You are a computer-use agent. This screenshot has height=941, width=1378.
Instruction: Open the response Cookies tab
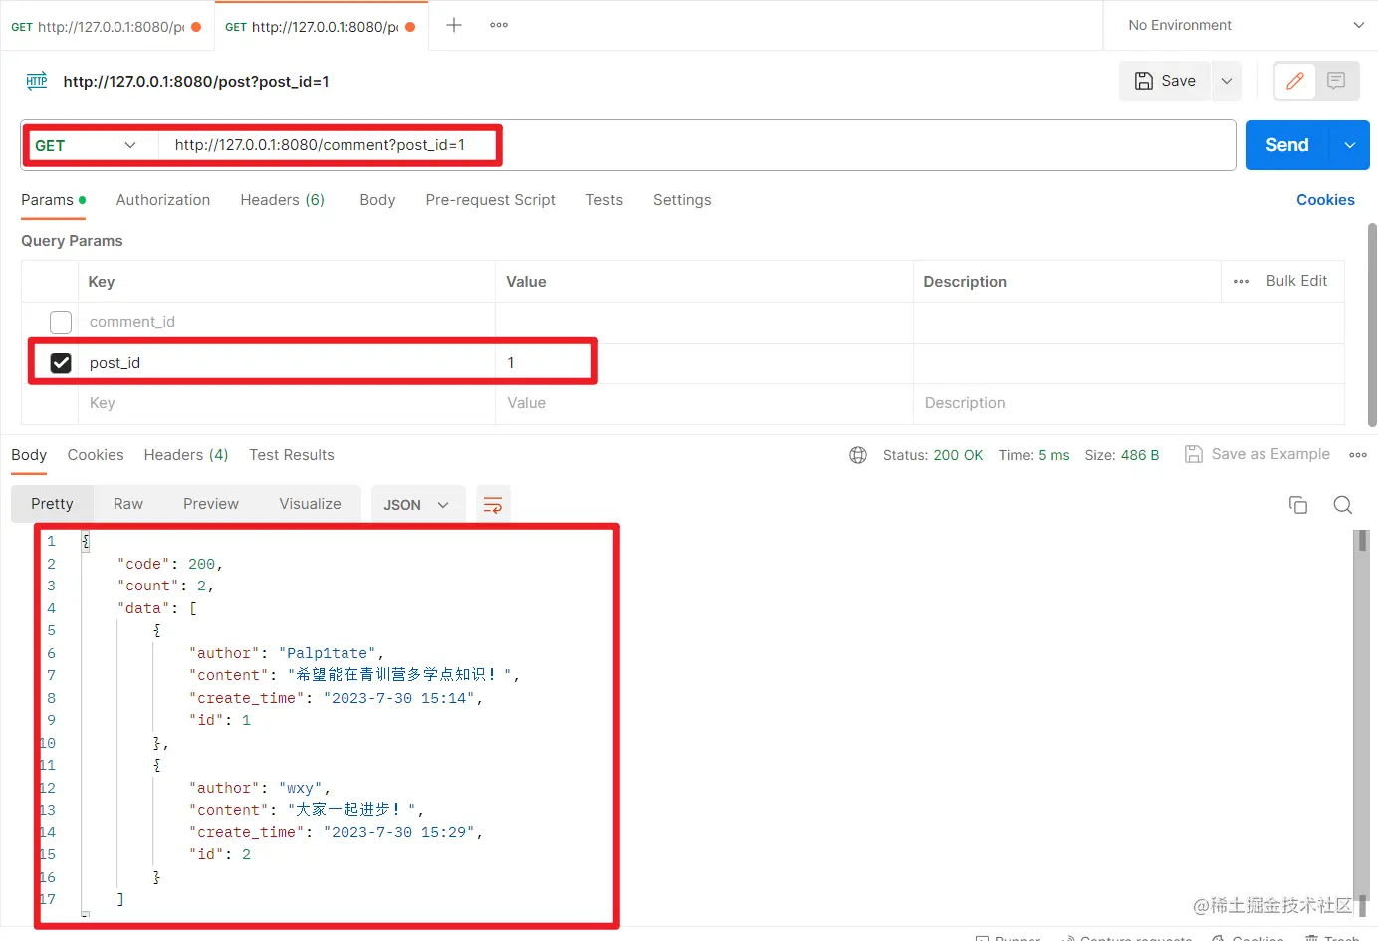96,455
